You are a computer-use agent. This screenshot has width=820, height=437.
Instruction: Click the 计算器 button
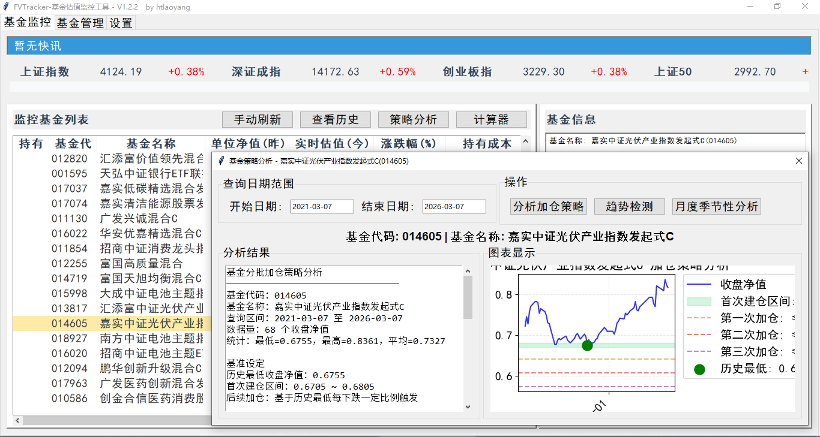[491, 119]
